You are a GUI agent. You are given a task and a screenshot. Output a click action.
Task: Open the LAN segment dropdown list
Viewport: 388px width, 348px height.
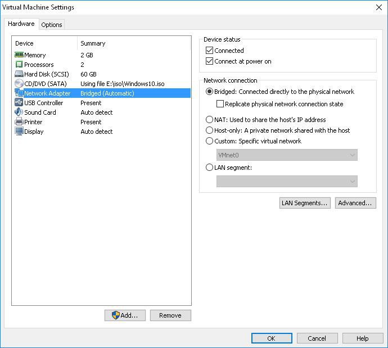click(287, 181)
